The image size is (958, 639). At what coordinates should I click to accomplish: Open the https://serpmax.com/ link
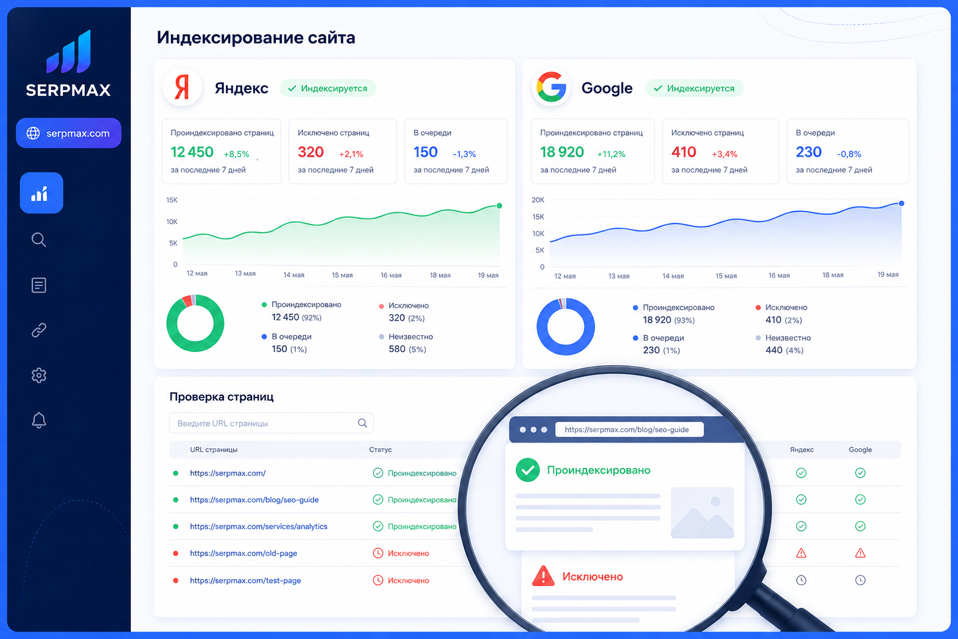[228, 473]
